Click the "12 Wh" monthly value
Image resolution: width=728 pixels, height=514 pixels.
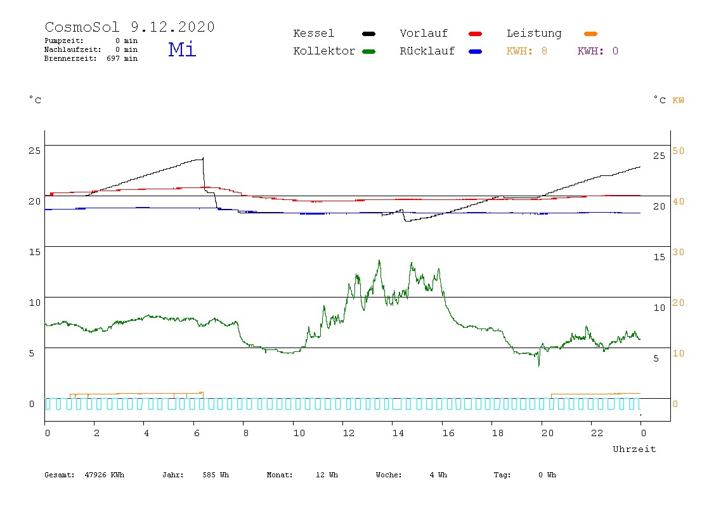point(327,475)
